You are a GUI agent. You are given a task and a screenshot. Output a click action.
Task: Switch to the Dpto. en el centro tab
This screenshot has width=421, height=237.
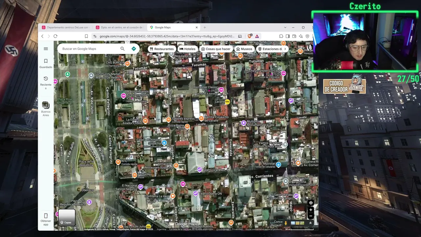click(x=119, y=28)
